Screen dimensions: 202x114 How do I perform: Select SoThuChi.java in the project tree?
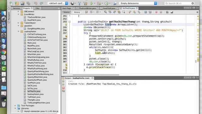click(x=34, y=91)
